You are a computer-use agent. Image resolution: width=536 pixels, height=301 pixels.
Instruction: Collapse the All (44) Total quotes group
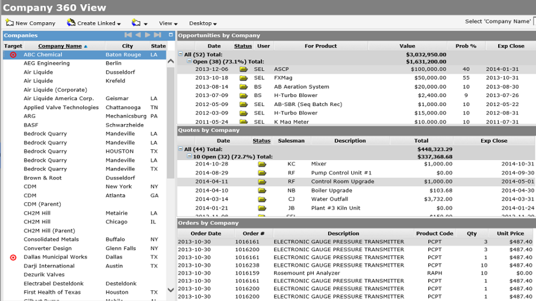pyautogui.click(x=181, y=149)
